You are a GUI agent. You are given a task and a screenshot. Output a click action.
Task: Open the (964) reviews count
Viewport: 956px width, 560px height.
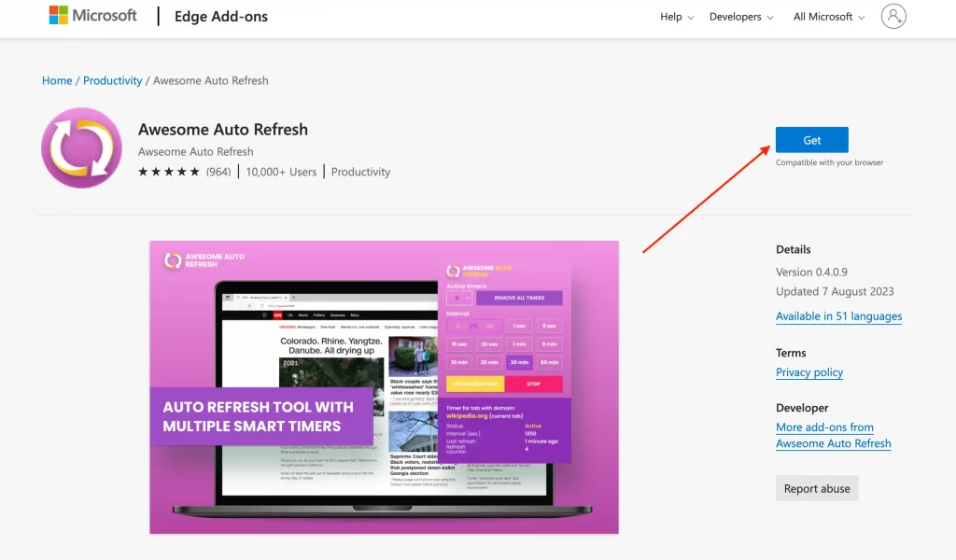[x=218, y=172]
